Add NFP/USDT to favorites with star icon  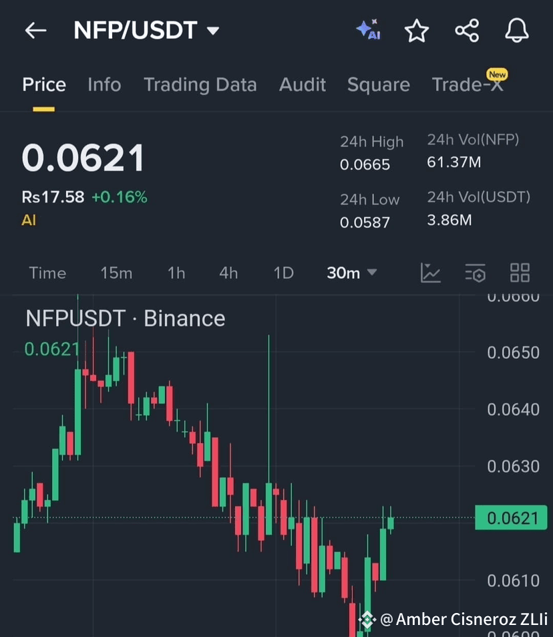point(417,31)
